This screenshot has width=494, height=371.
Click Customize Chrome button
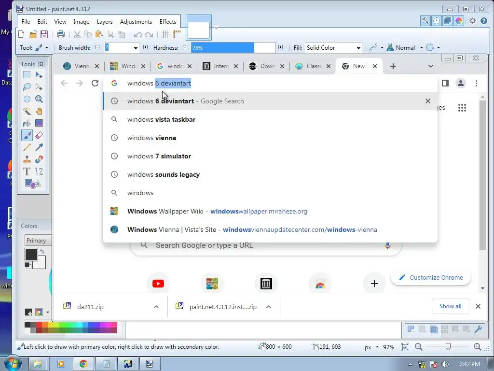pos(431,278)
